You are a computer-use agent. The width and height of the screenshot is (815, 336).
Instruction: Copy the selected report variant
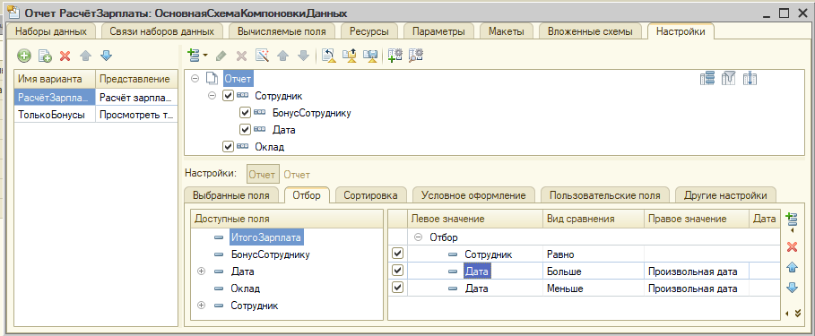click(45, 56)
